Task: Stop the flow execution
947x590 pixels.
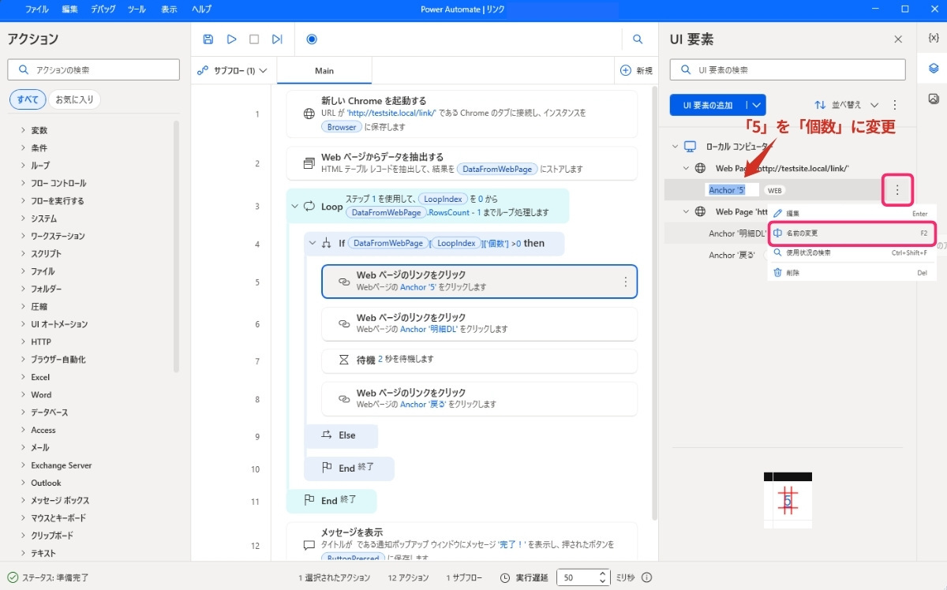Action: pos(254,39)
